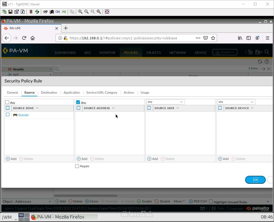Request VNC screen refresh green arrows icon
This screenshot has width=274, height=222.
point(37,12)
